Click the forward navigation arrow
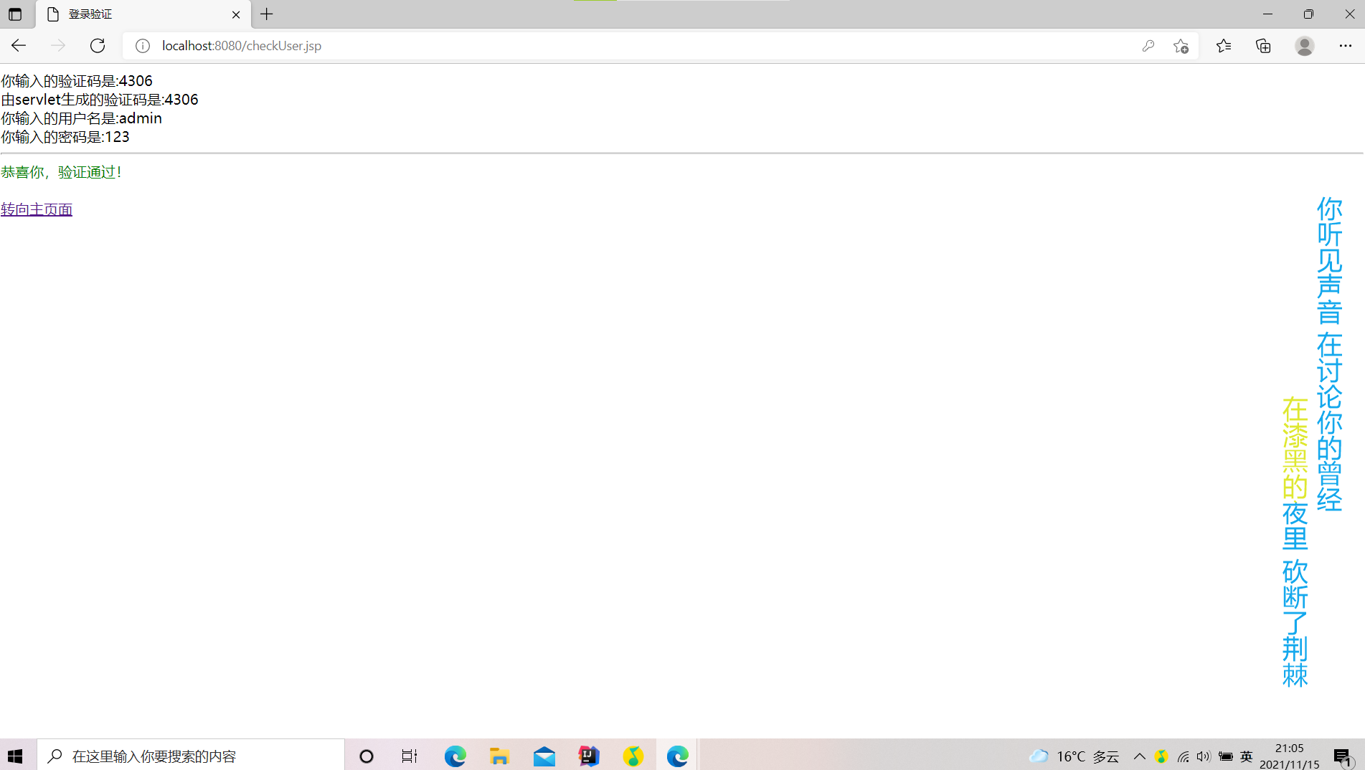Viewport: 1365px width, 770px height. [x=58, y=46]
